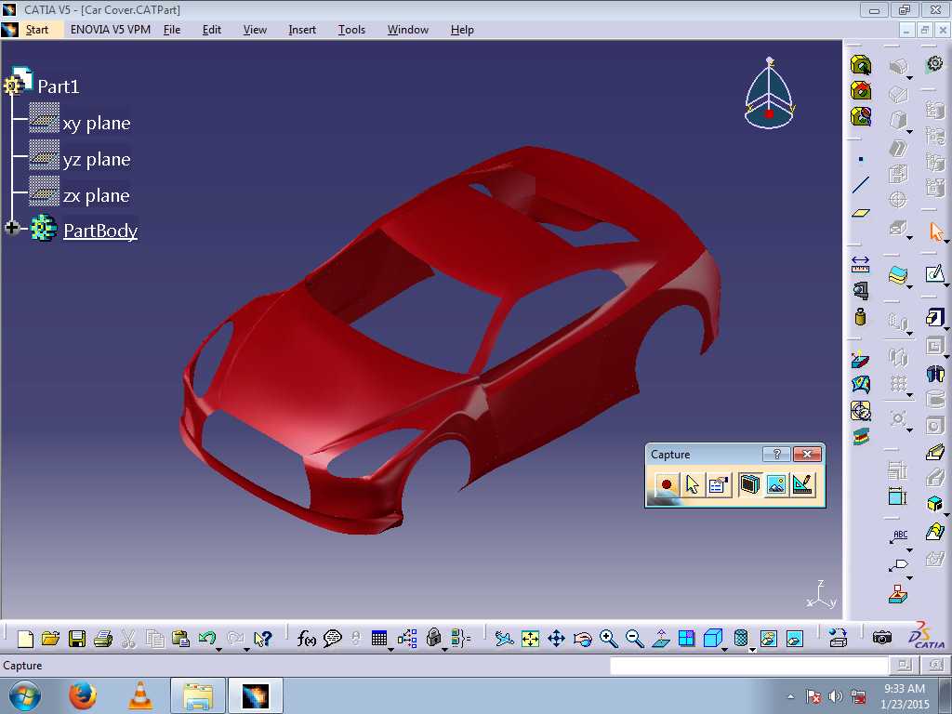Click the Apply Material layered icon
Screen dimensions: 952x714
point(897,275)
